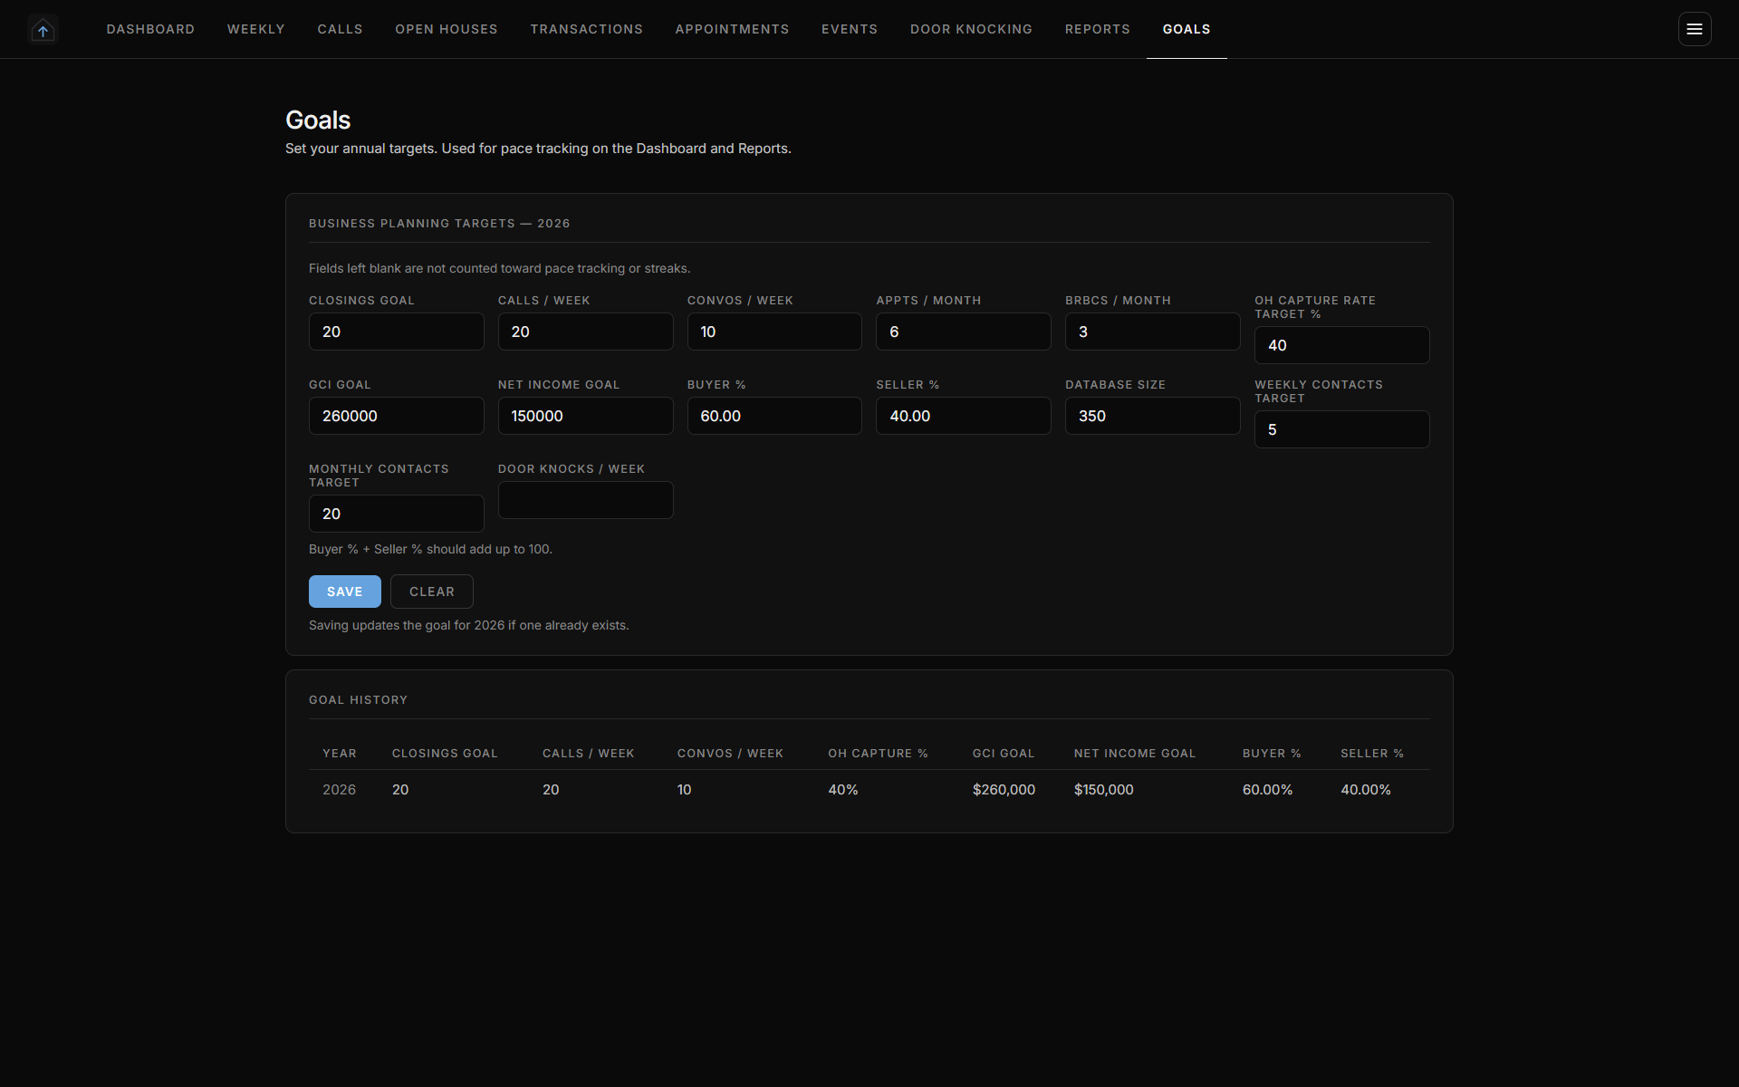Go to the Events tab

(x=849, y=29)
